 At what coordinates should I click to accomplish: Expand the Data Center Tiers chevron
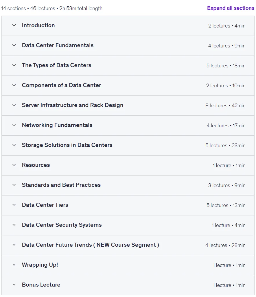point(14,205)
